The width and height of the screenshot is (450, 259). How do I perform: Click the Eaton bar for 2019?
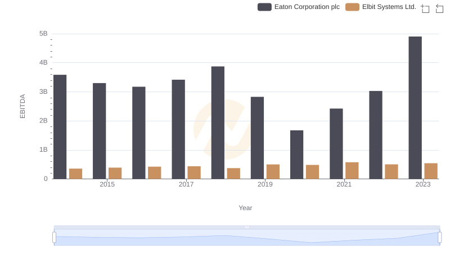coord(257,138)
